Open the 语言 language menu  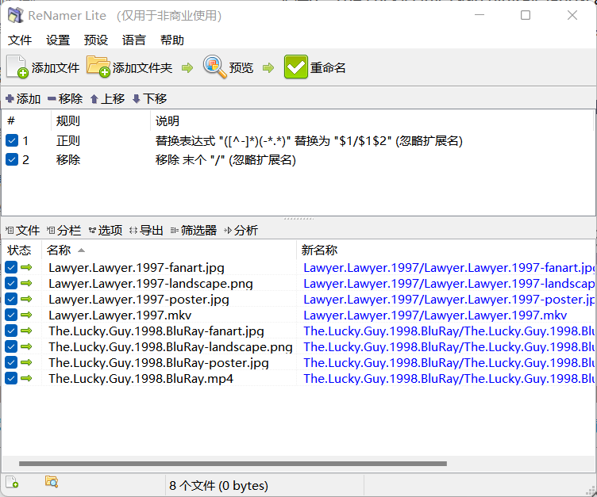(134, 40)
